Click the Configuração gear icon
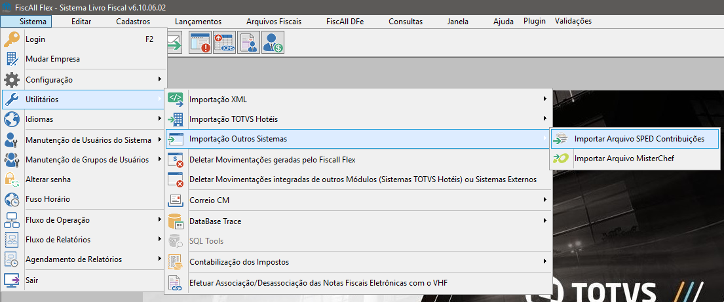The width and height of the screenshot is (724, 302). 12,79
